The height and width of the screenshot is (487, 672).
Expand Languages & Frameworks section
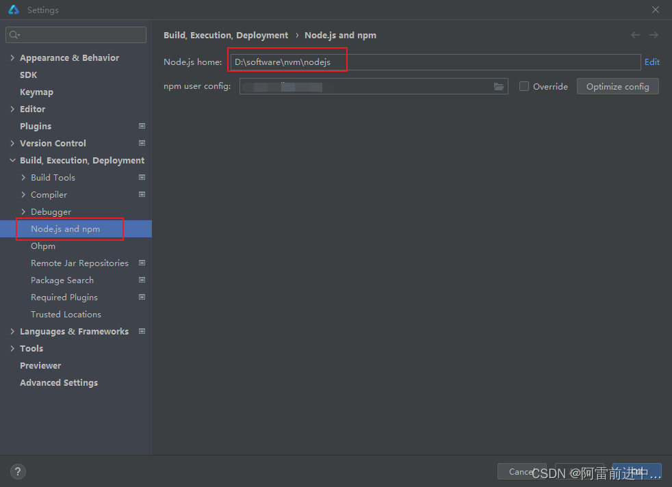point(12,332)
